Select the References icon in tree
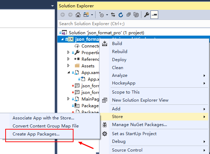This screenshot has height=154, width=210. click(x=77, y=59)
